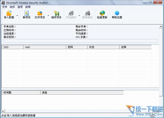Click the 暂停测试 pause test icon

click(88, 13)
